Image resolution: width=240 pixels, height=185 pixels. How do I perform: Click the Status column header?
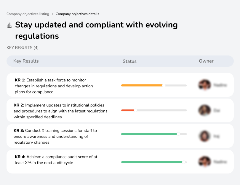point(129,61)
